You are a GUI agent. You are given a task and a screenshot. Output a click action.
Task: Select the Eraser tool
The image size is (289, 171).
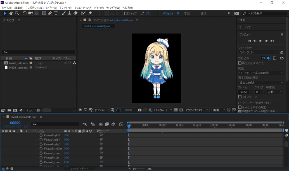pyautogui.click(x=76, y=13)
